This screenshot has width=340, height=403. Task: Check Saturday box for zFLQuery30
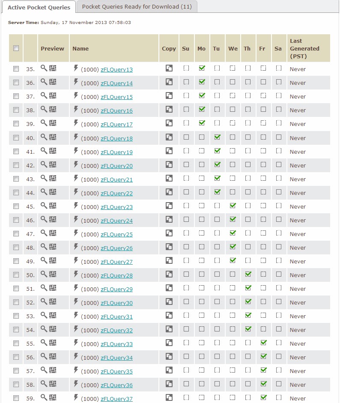coord(278,302)
